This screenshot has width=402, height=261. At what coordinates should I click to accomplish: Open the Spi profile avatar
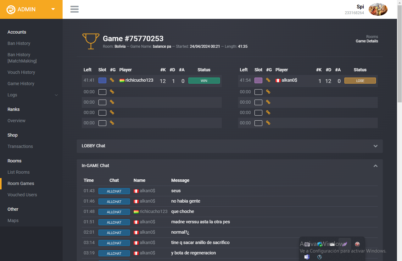pos(378,9)
